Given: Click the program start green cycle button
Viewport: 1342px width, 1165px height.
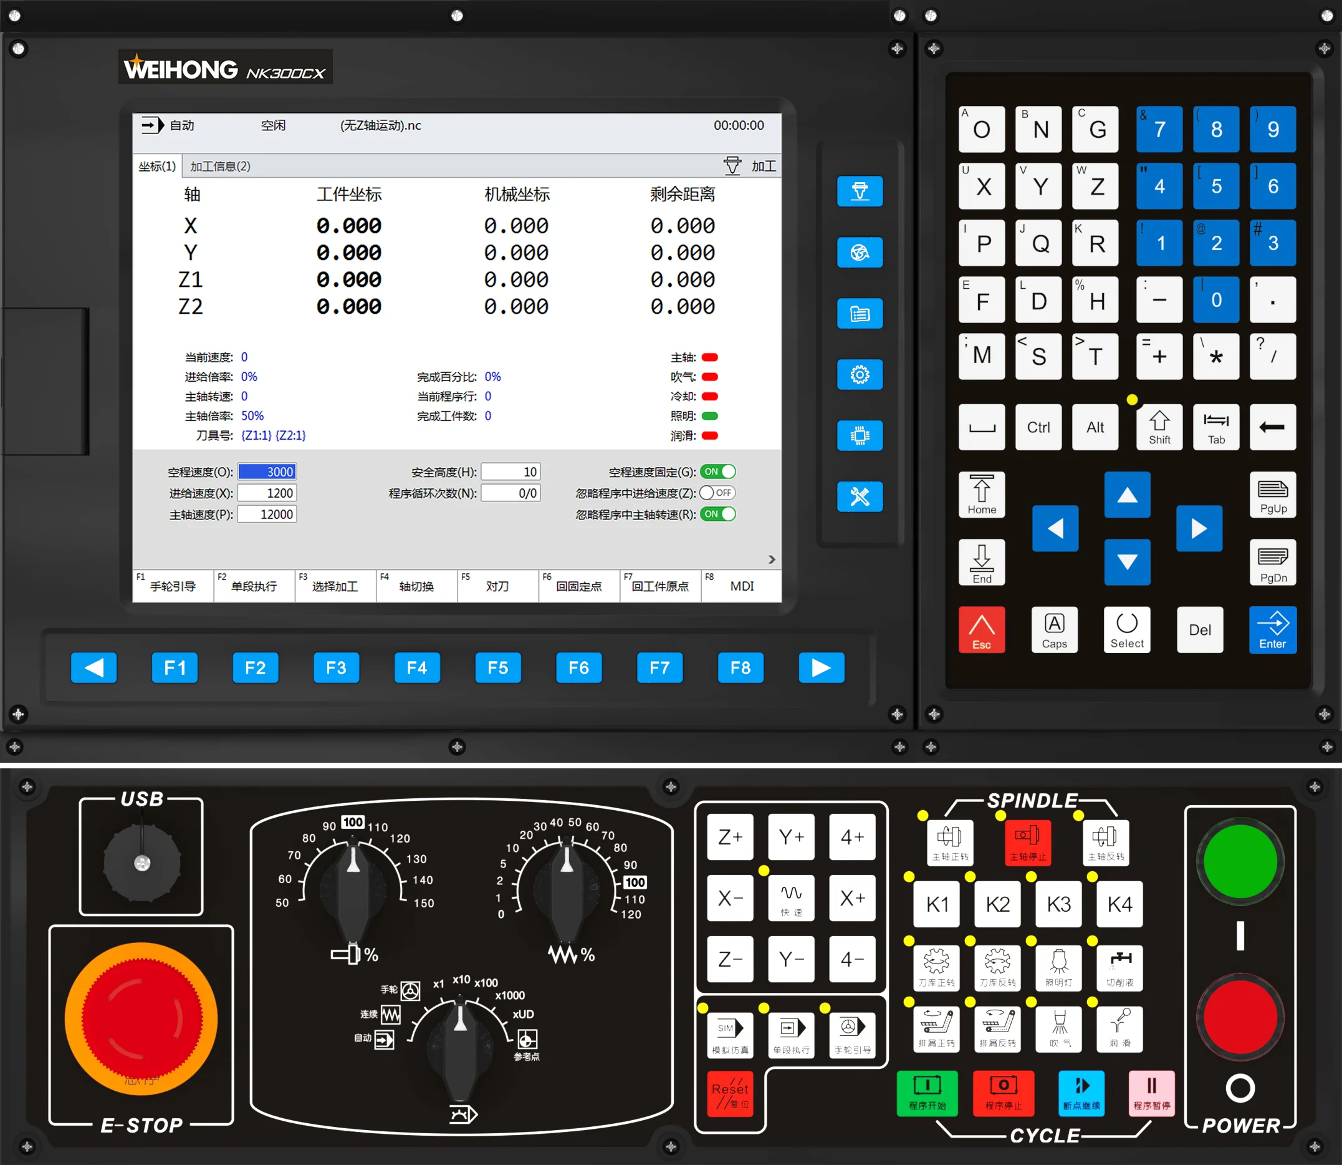Looking at the screenshot, I should click(x=927, y=1093).
